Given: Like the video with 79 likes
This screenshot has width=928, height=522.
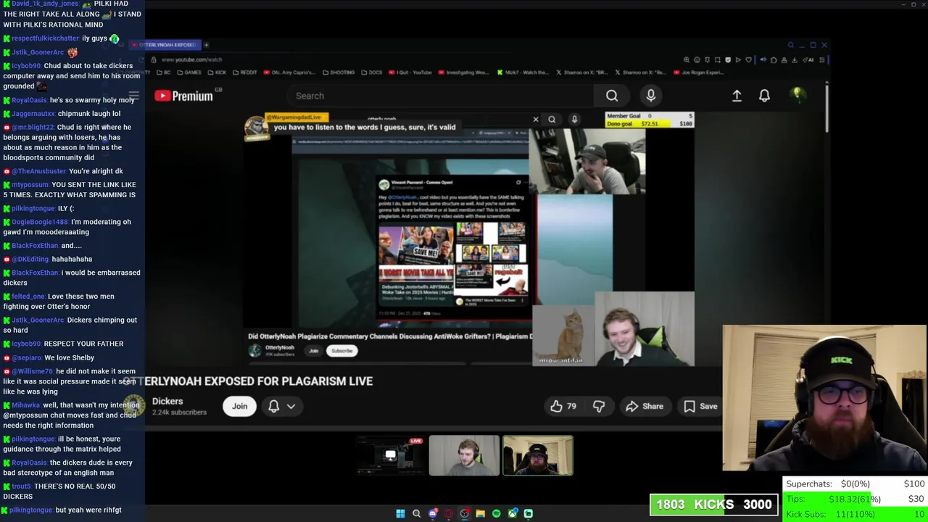Looking at the screenshot, I should 563,406.
